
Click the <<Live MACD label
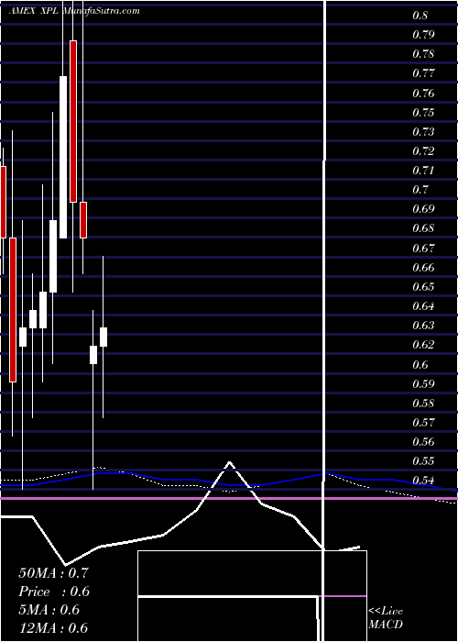click(x=386, y=618)
